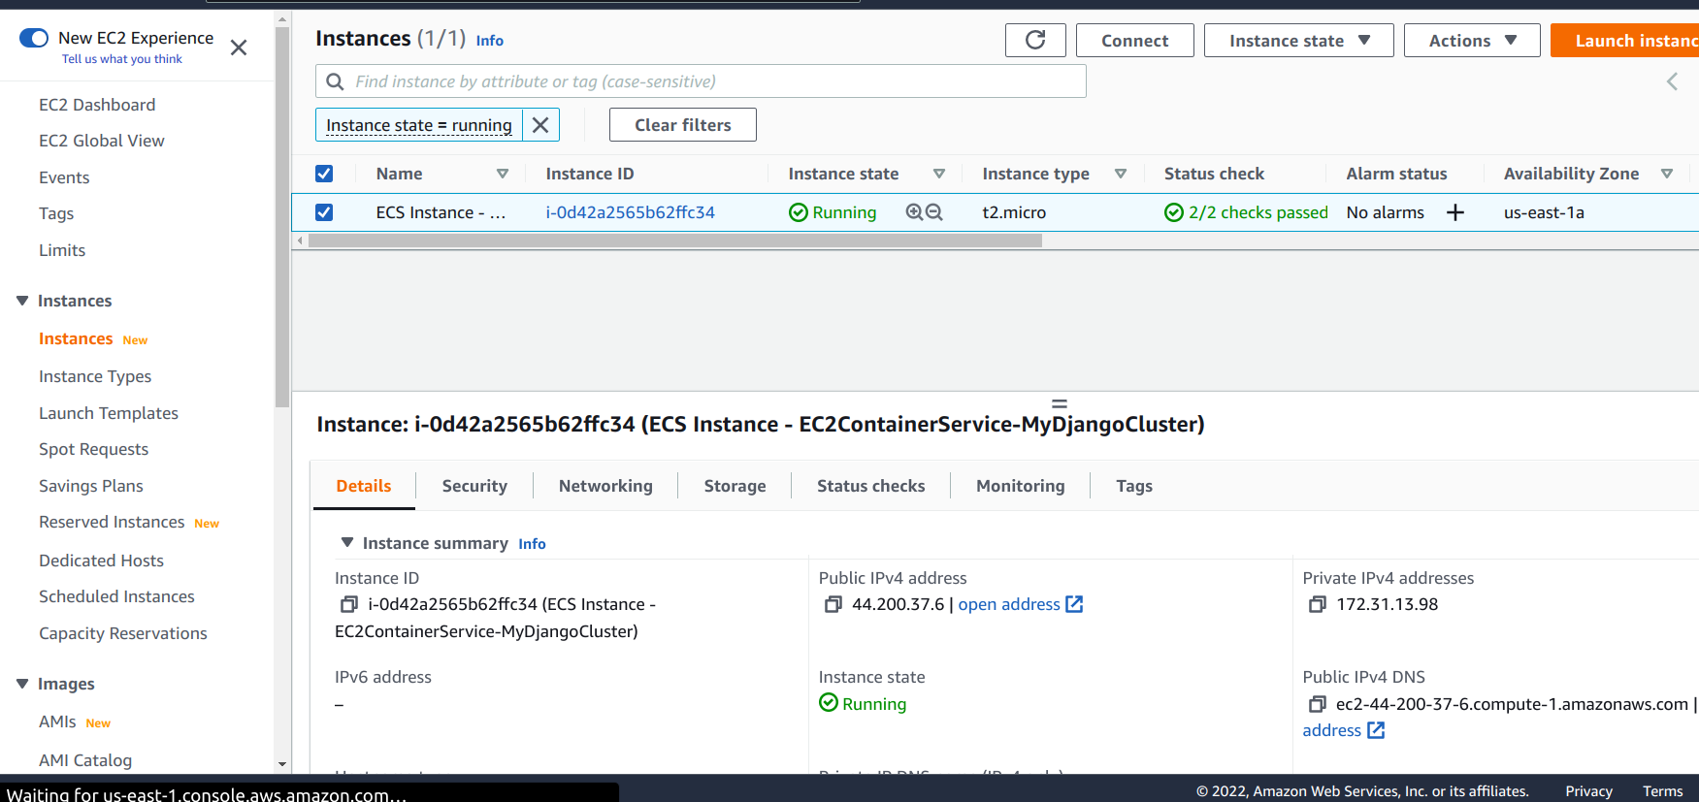The height and width of the screenshot is (802, 1699).
Task: Collapse the Instance summary section
Action: 347,543
